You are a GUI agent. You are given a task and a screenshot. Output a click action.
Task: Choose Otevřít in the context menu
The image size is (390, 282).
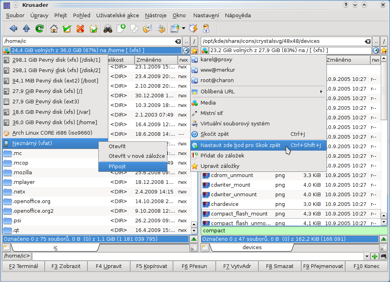[133, 147]
